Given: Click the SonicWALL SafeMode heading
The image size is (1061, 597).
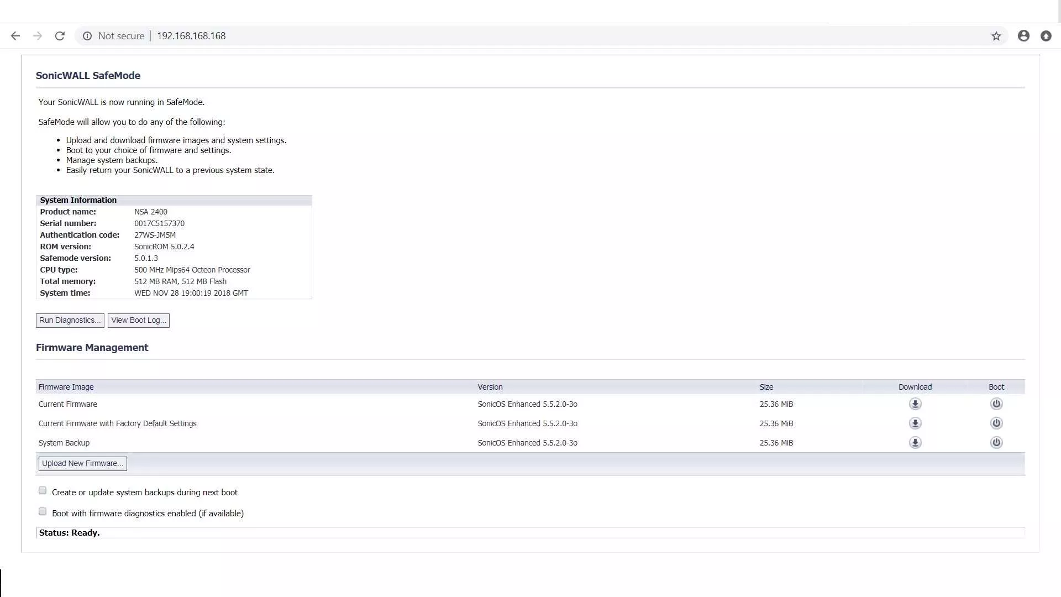Looking at the screenshot, I should point(88,76).
